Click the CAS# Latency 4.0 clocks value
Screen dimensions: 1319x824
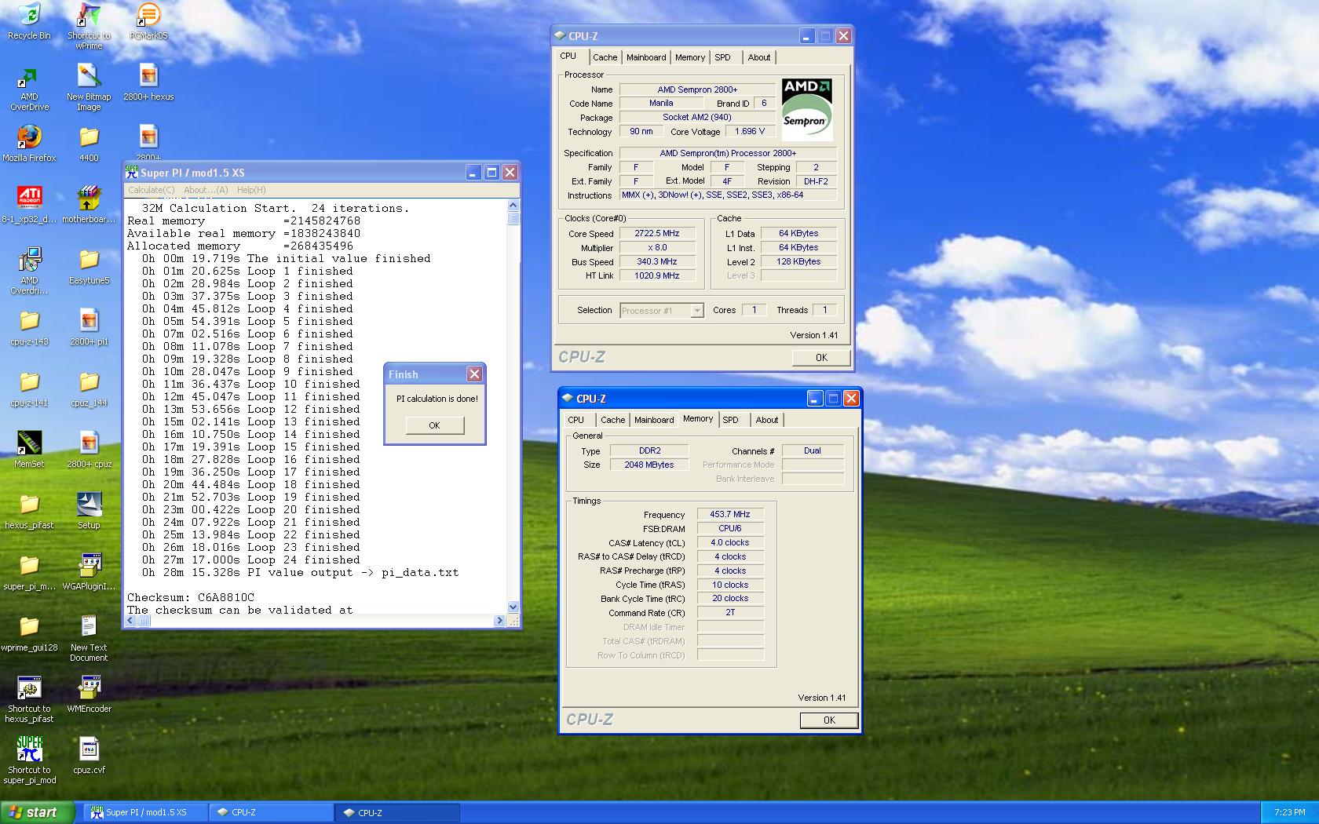click(x=730, y=543)
